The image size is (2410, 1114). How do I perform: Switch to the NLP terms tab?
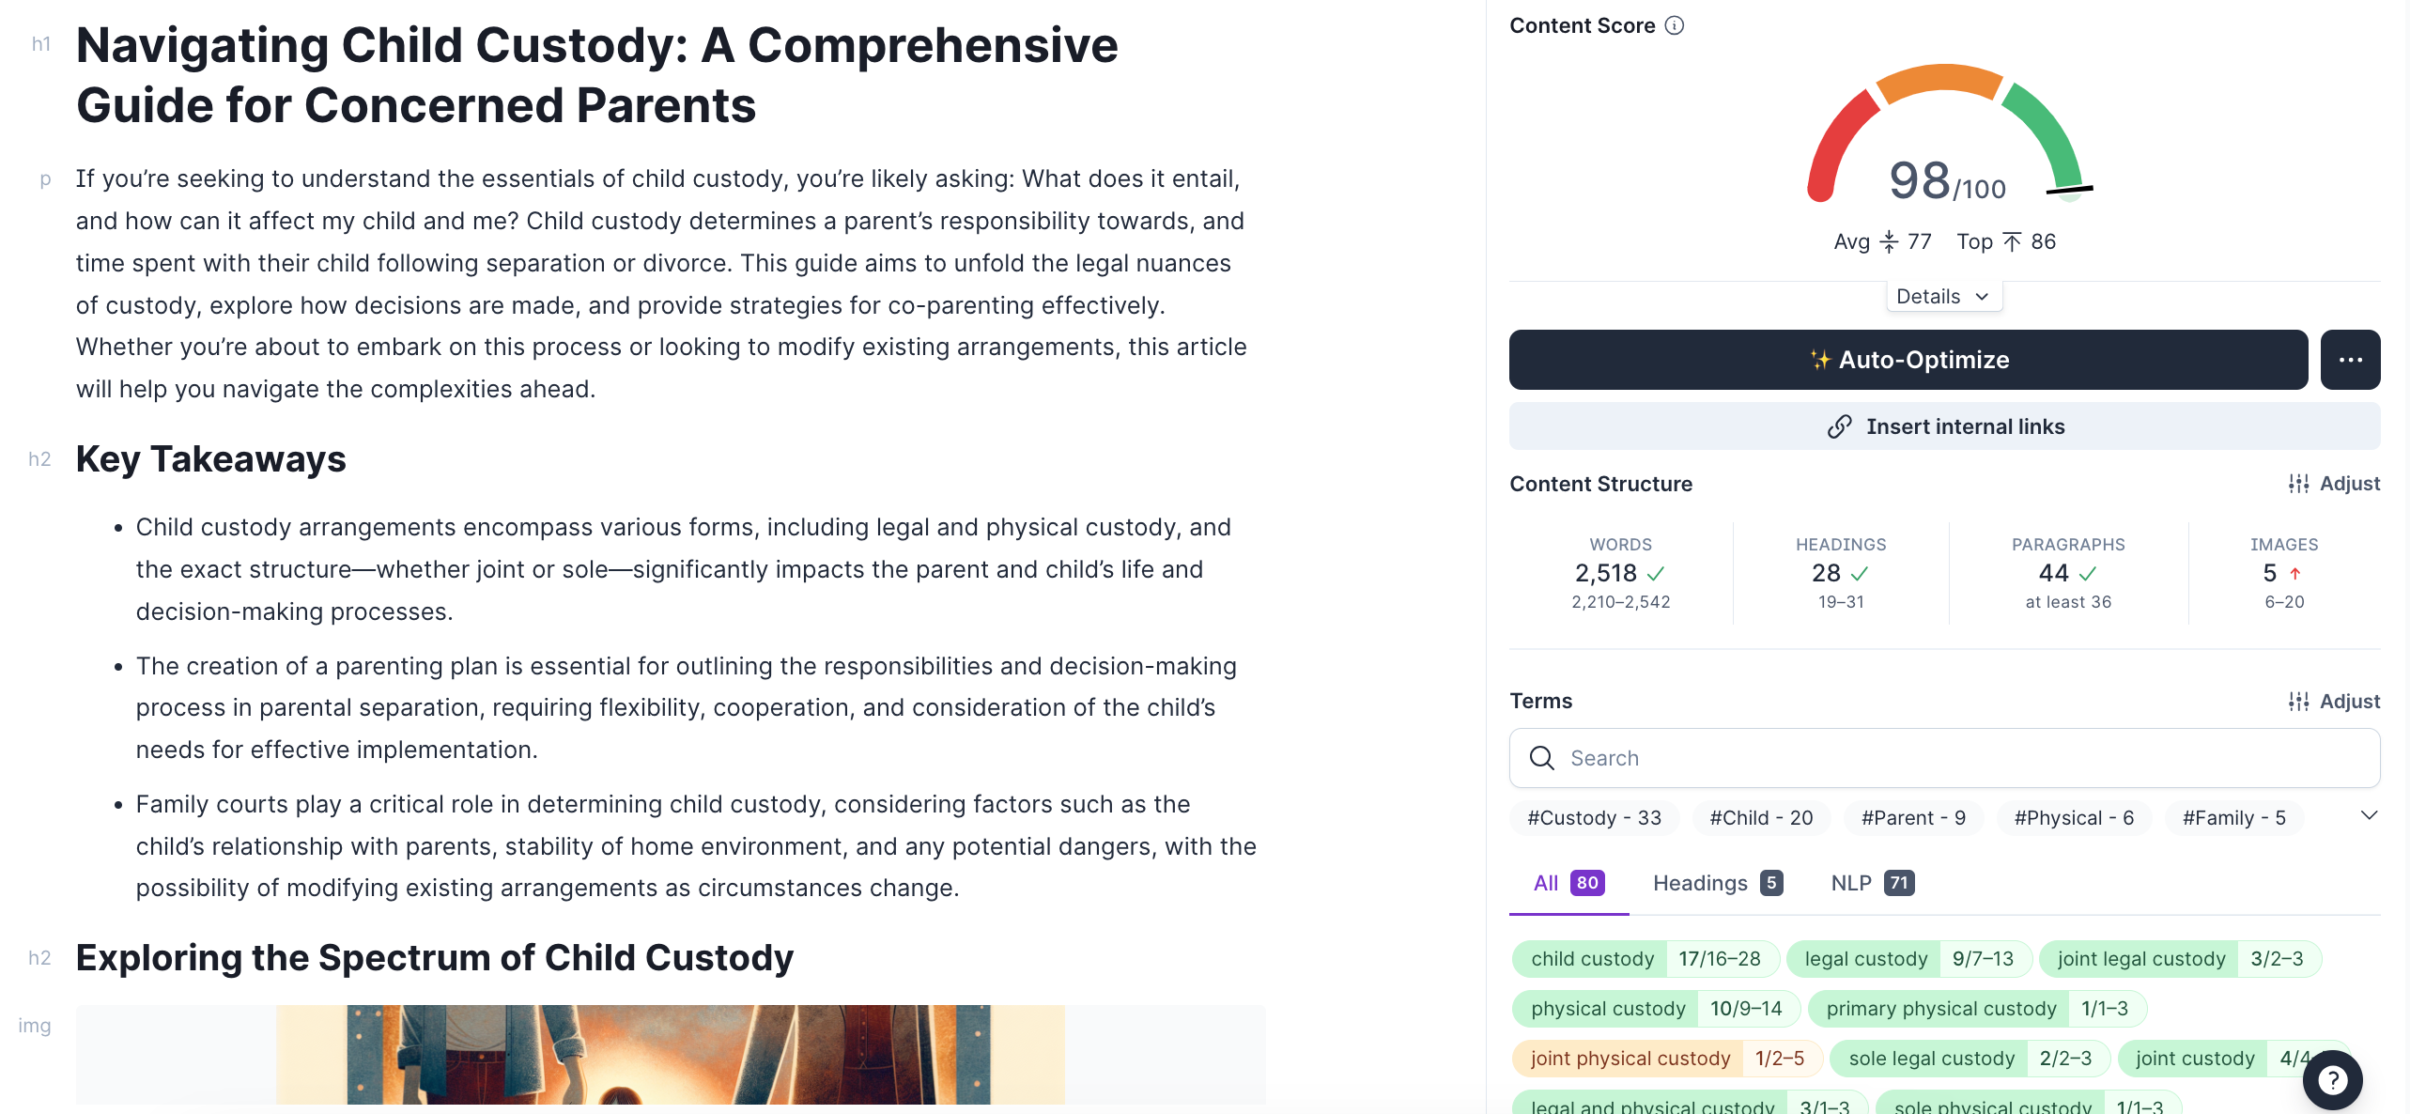tap(1872, 883)
